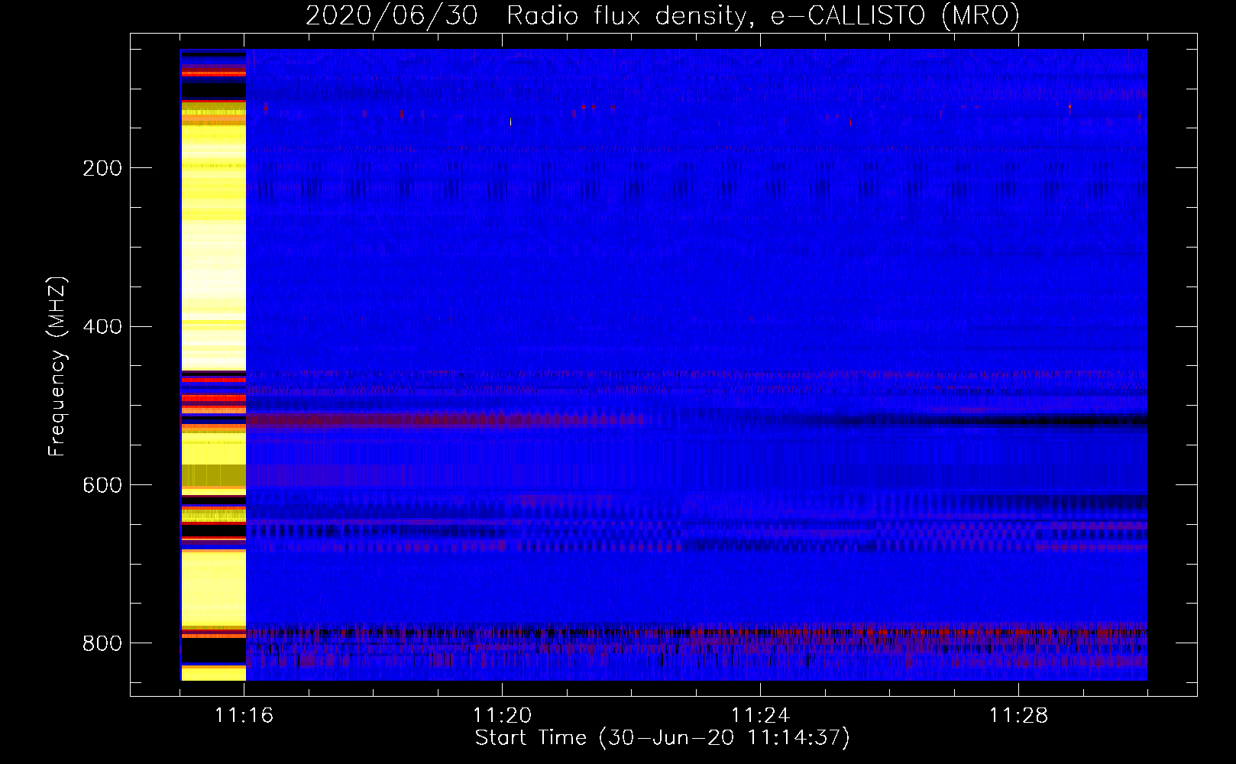Click the 'Frequency (MHZ)' axis label

57,366
